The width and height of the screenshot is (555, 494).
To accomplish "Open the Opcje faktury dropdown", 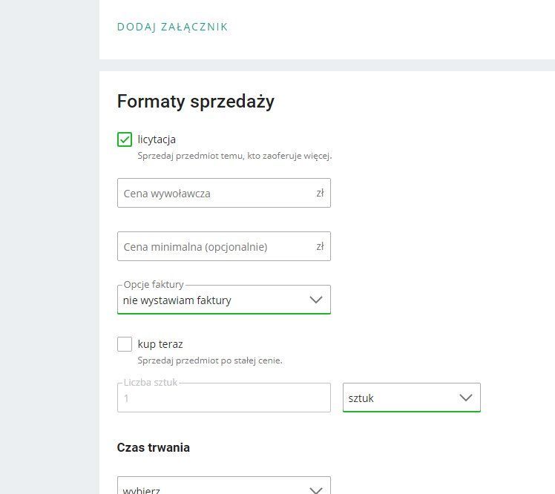I will (x=215, y=300).
